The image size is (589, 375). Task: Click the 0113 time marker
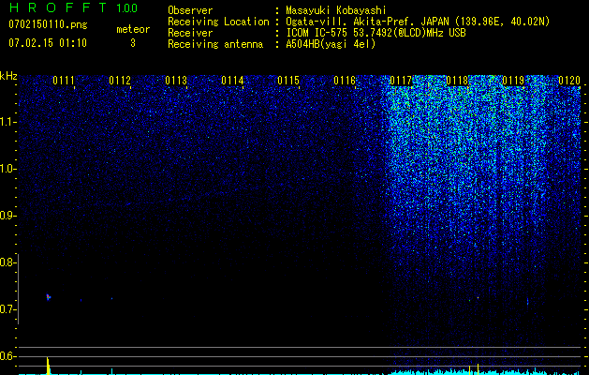coord(176,81)
